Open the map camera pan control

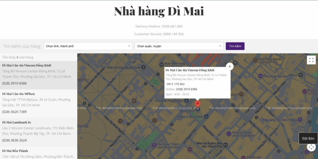[311, 147]
